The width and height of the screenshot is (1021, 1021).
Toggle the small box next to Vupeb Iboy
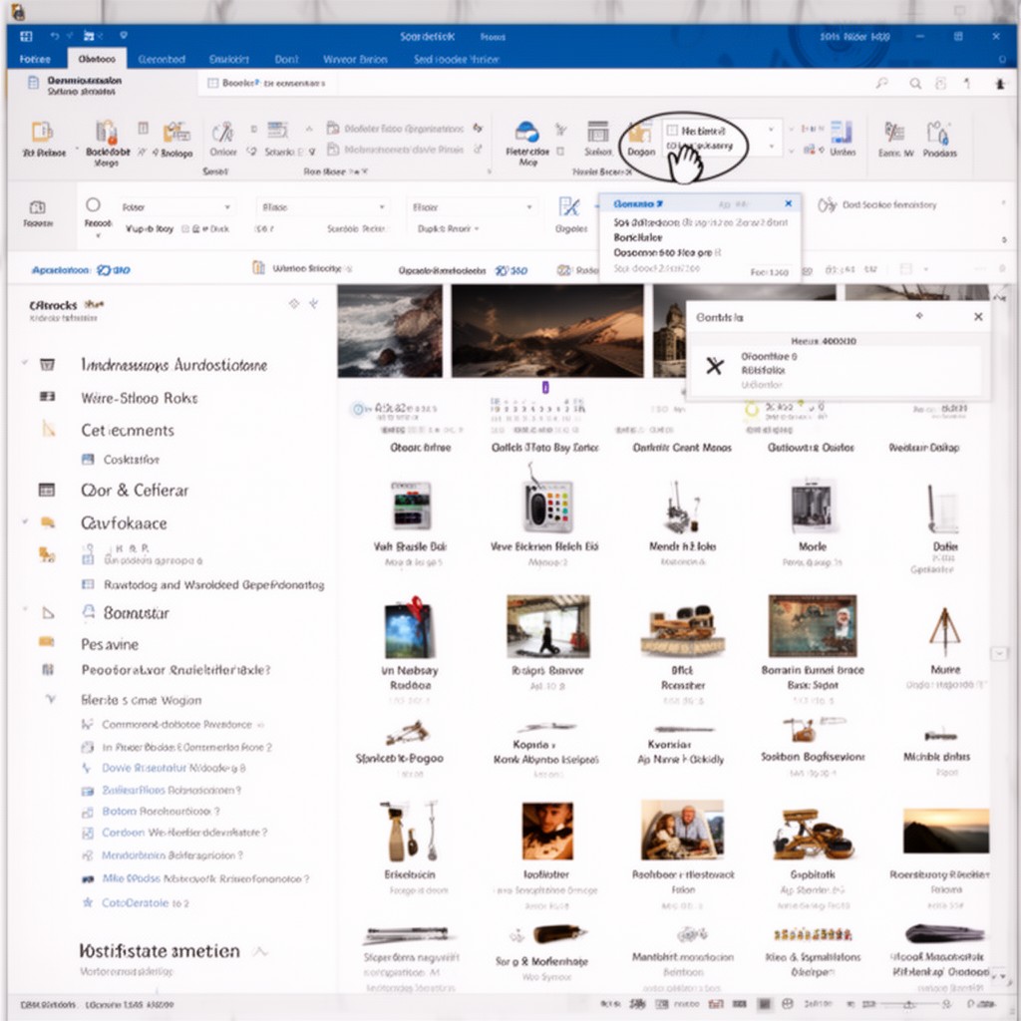point(184,229)
